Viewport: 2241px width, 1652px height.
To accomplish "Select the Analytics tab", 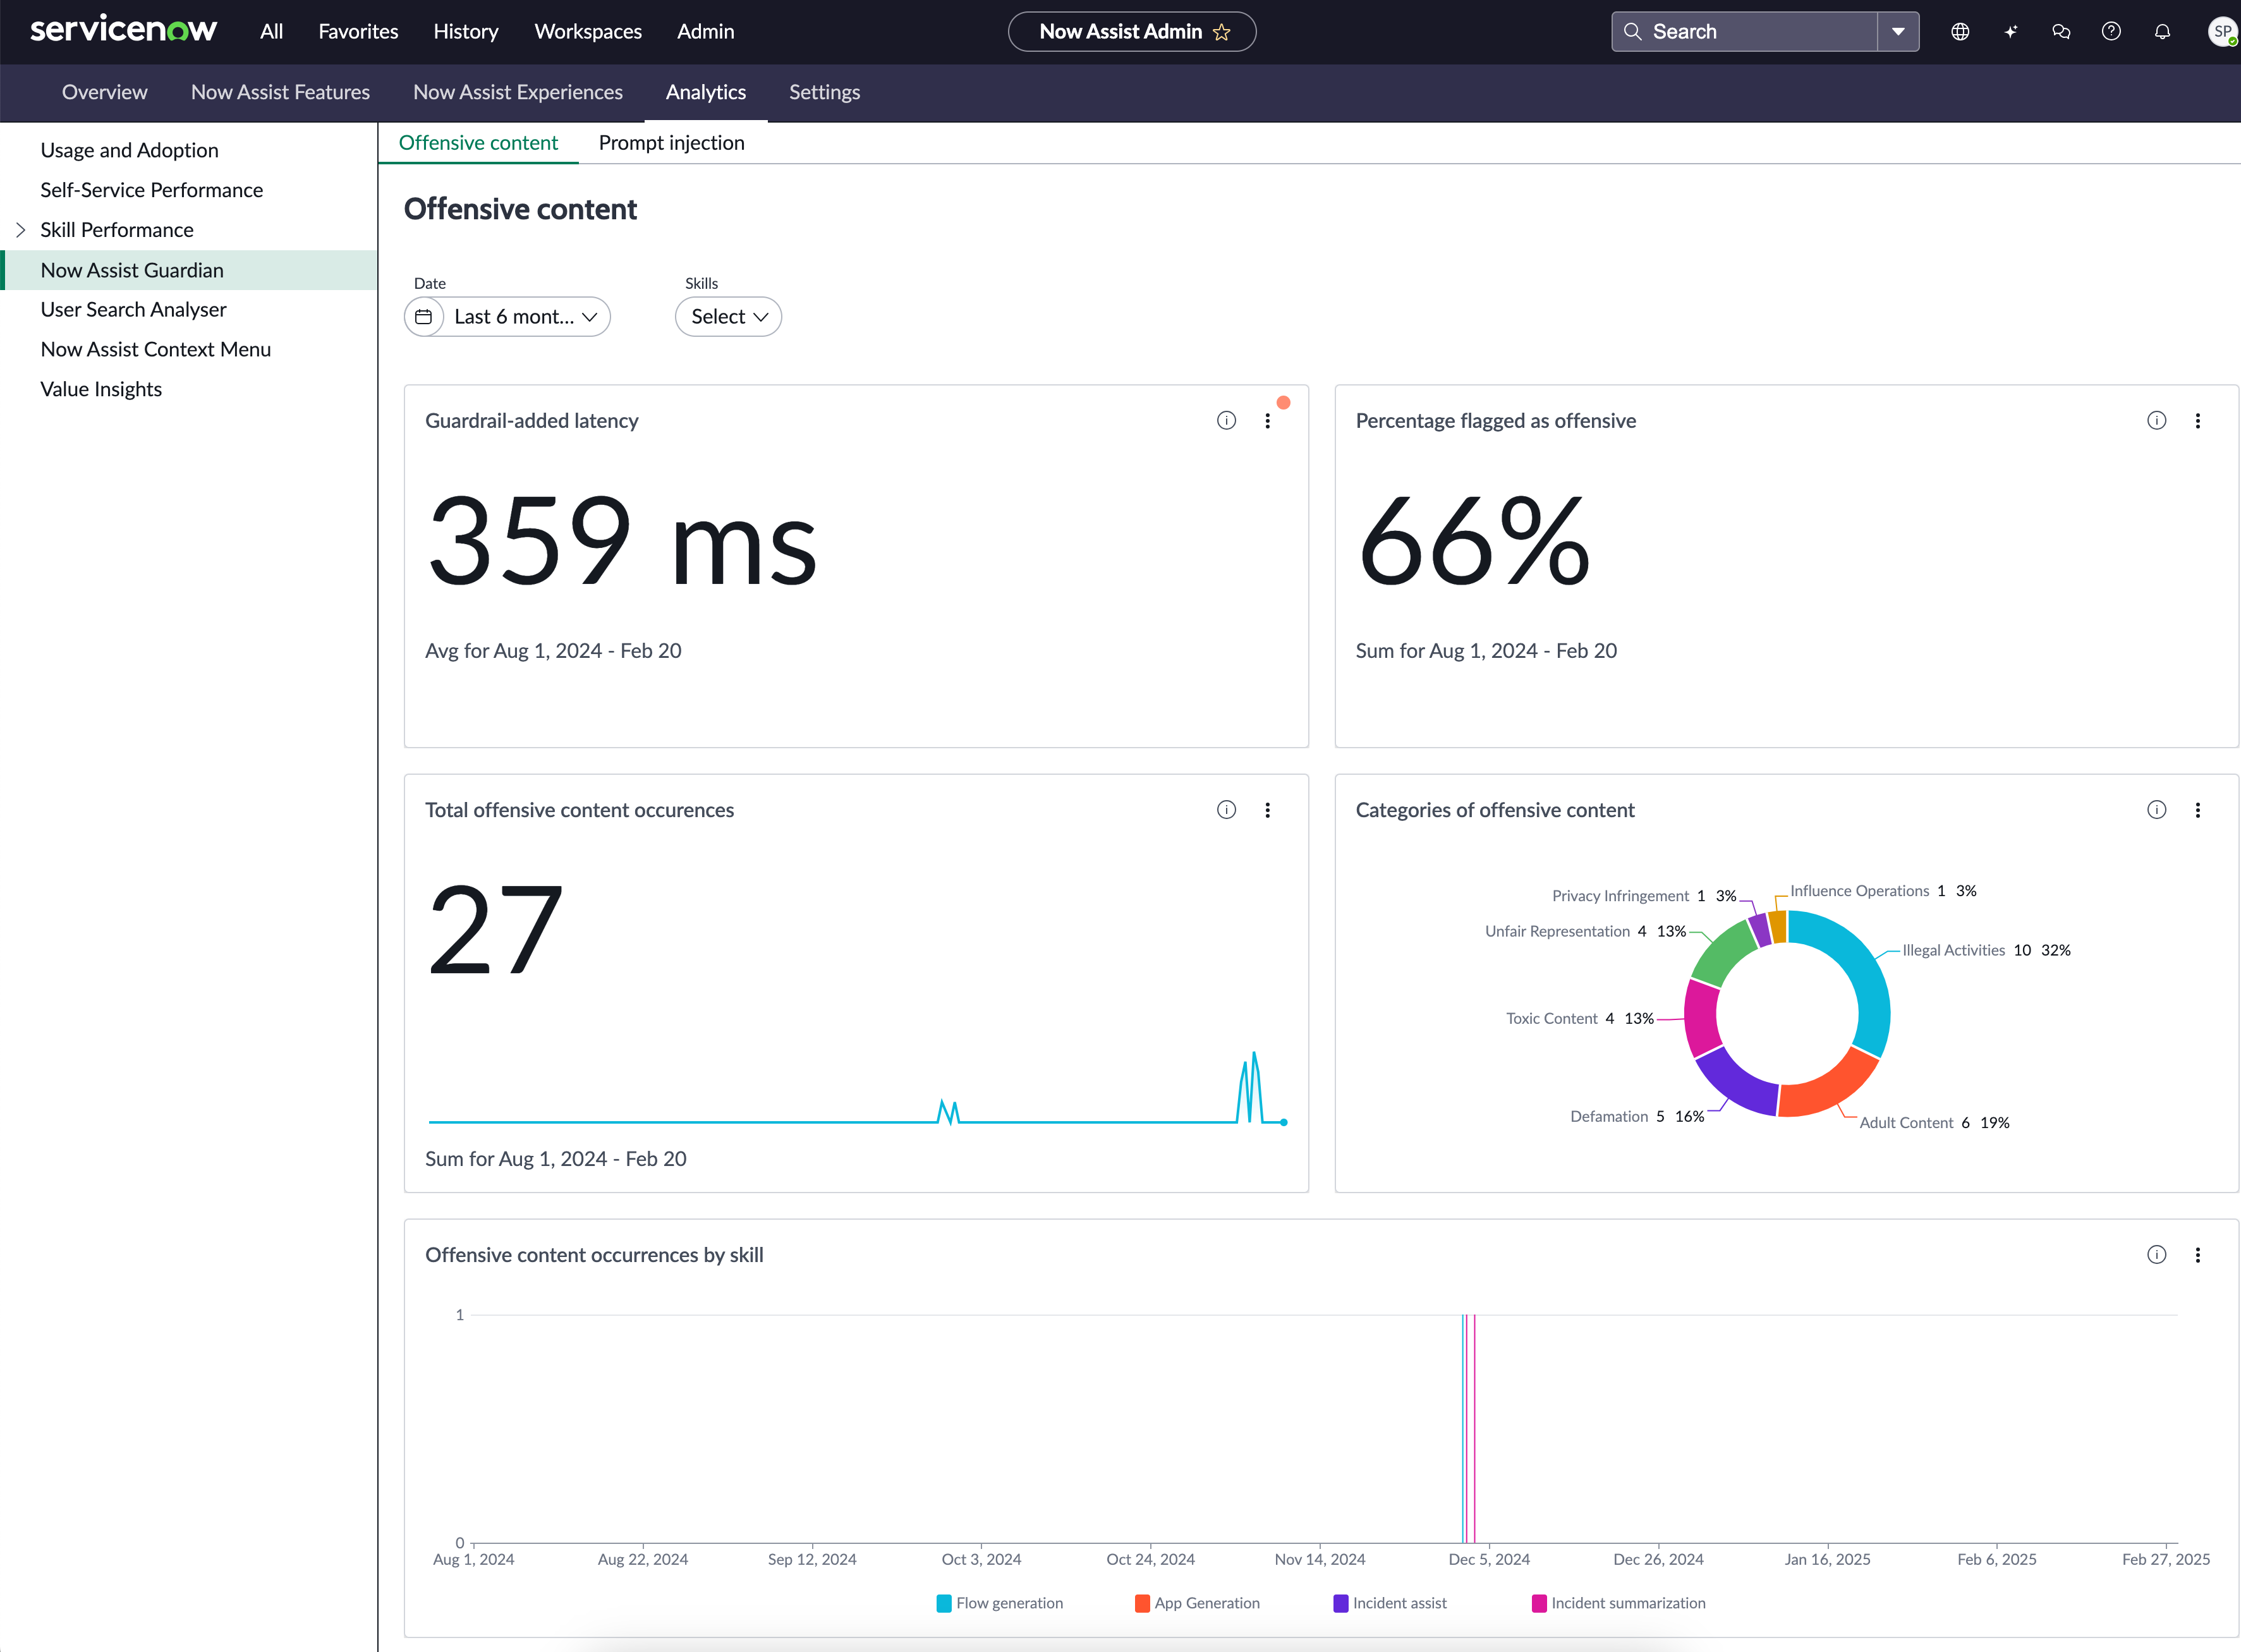I will 706,92.
